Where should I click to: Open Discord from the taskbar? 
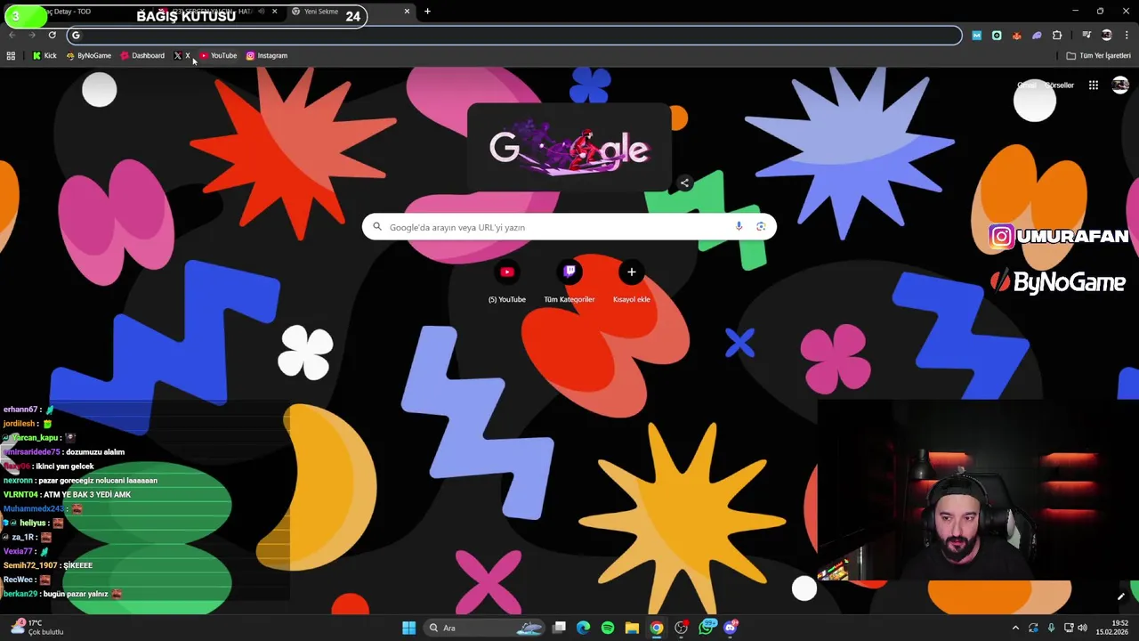click(x=731, y=628)
